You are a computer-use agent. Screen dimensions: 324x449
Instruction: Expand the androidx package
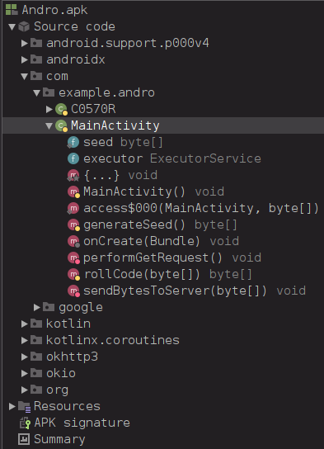(25, 59)
